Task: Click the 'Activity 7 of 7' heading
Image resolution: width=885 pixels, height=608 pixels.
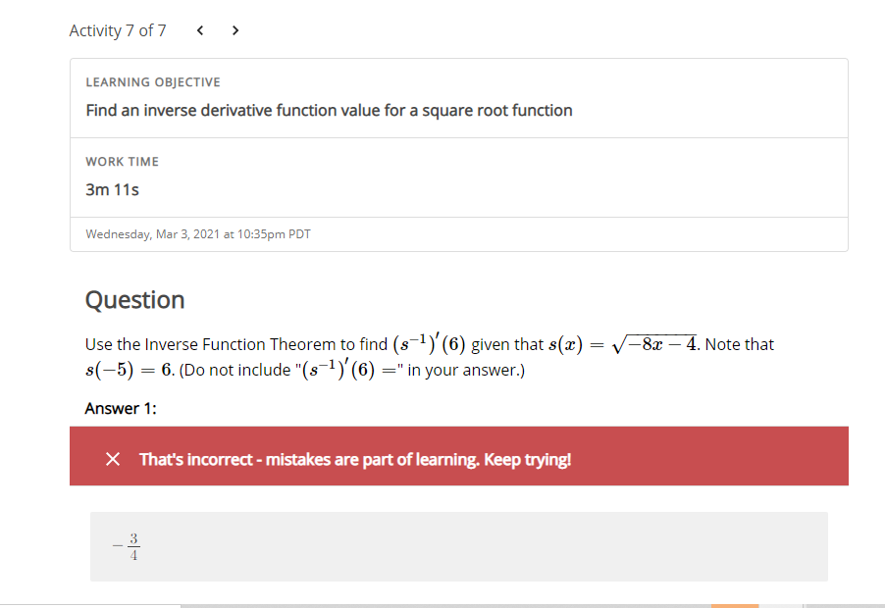Action: (118, 30)
